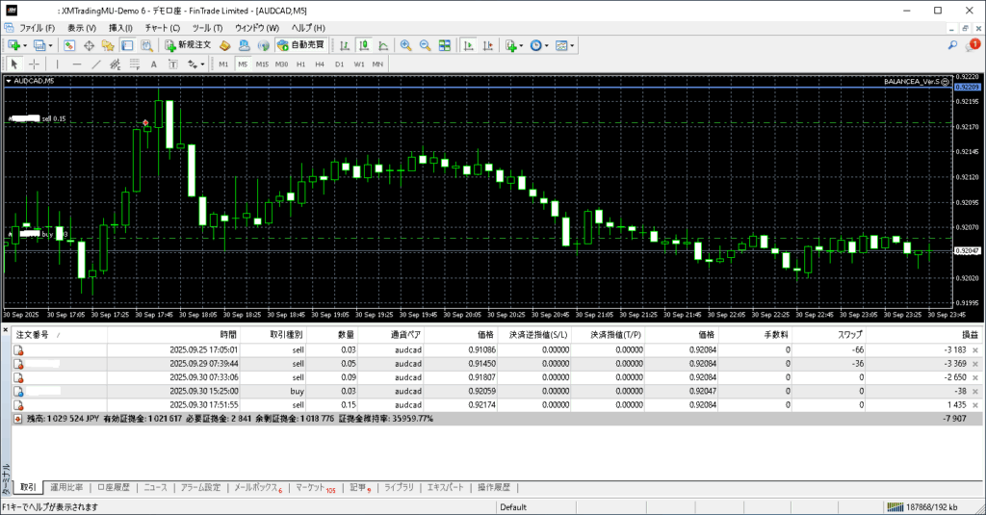Click the zoom in magnifier icon

point(406,45)
